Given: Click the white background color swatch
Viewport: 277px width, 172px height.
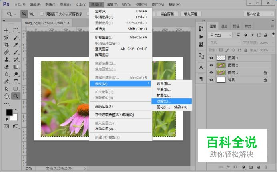Looking at the screenshot, I should pyautogui.click(x=15, y=118).
